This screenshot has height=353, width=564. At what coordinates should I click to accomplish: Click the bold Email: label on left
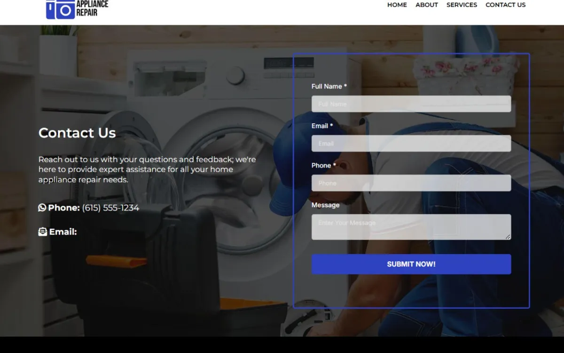[63, 232]
